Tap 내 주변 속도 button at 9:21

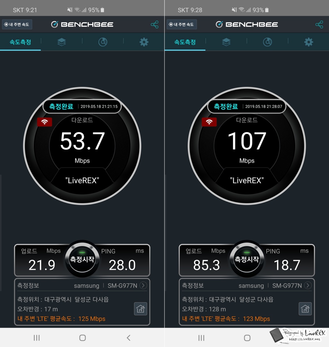coord(17,24)
